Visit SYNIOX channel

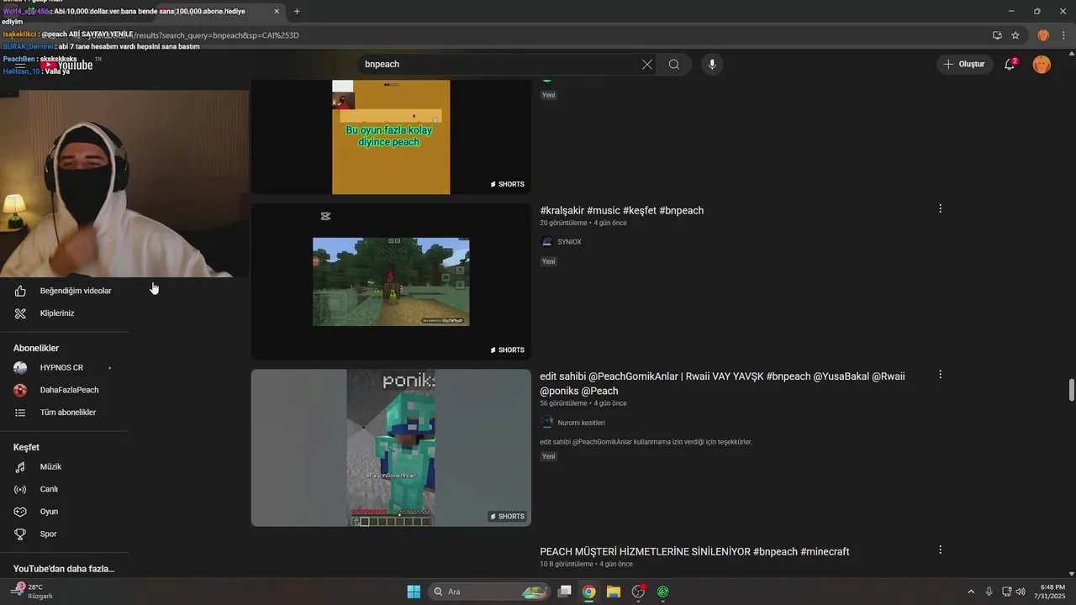tap(569, 242)
